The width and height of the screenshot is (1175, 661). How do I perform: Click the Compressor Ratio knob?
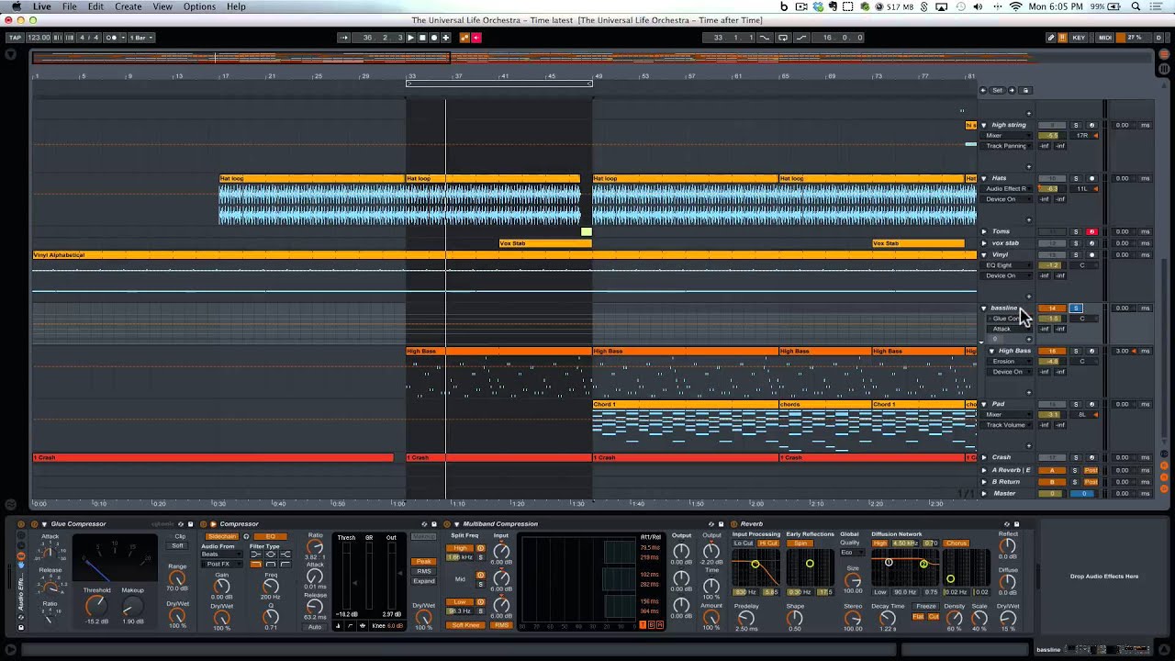[x=315, y=548]
